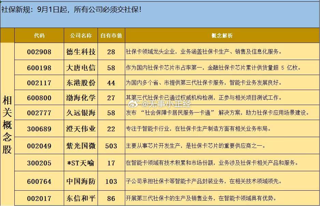Viewport: 320px width, 206px height.
Task: Select the 概念解析 column header
Action: (x=222, y=35)
